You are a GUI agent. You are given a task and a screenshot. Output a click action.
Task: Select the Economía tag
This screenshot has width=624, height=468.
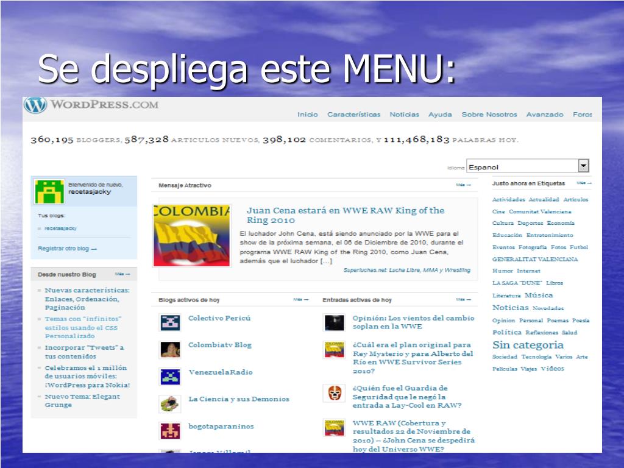561,223
